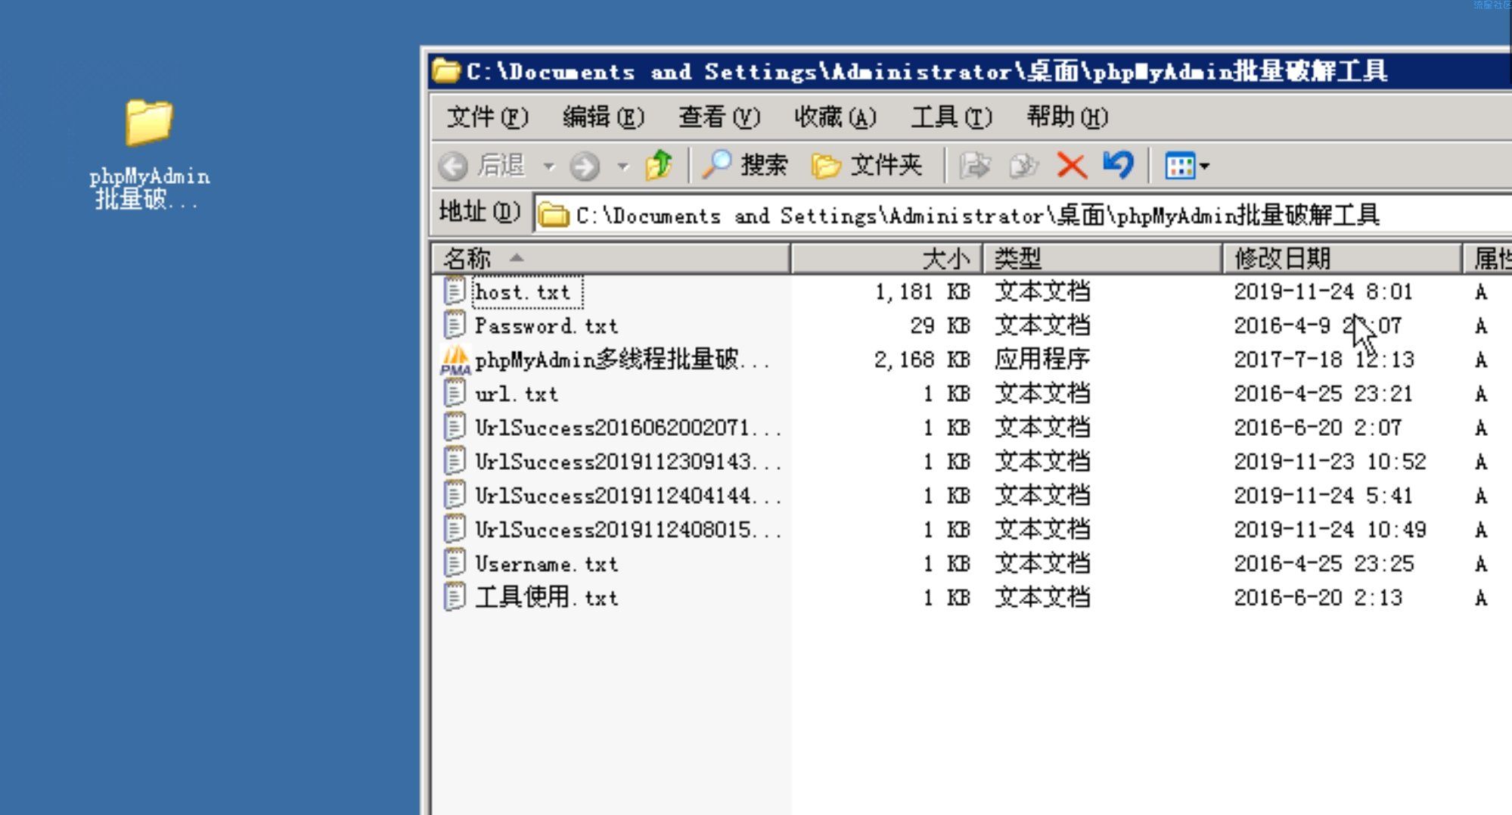Click the text document icon of url.txt

[x=455, y=394]
